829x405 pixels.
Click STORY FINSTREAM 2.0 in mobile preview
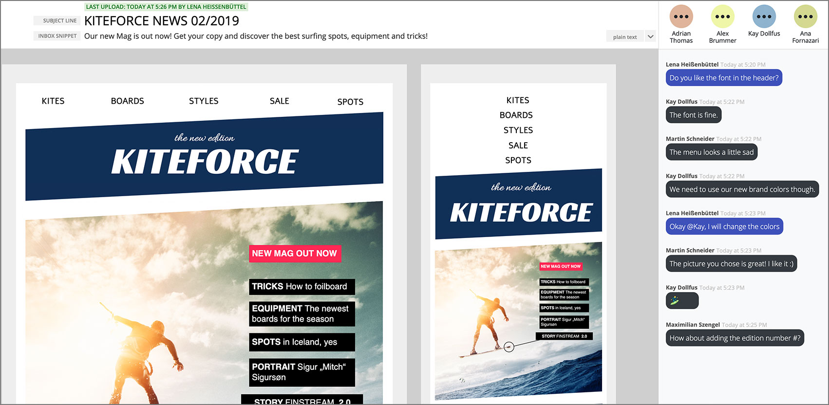tap(564, 336)
